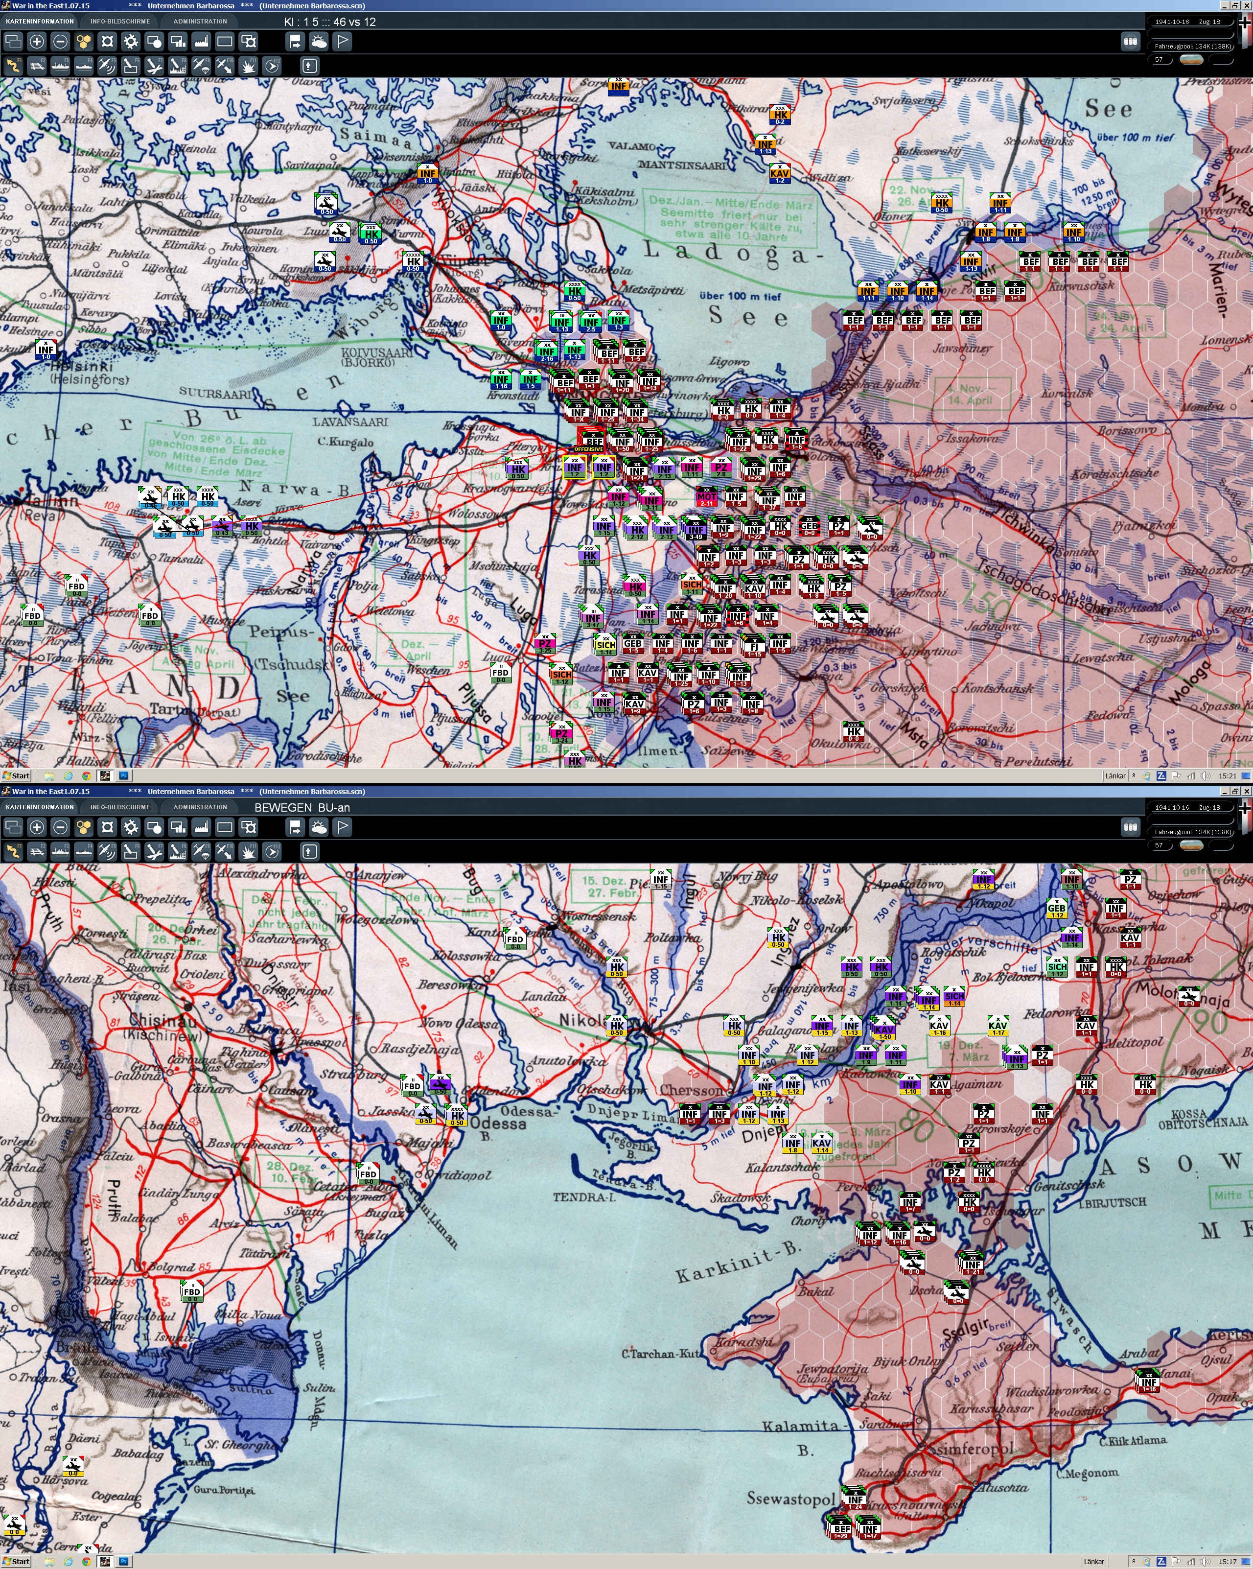Toggle hex grid overlay in upper window
This screenshot has height=1569, width=1253.
click(84, 42)
